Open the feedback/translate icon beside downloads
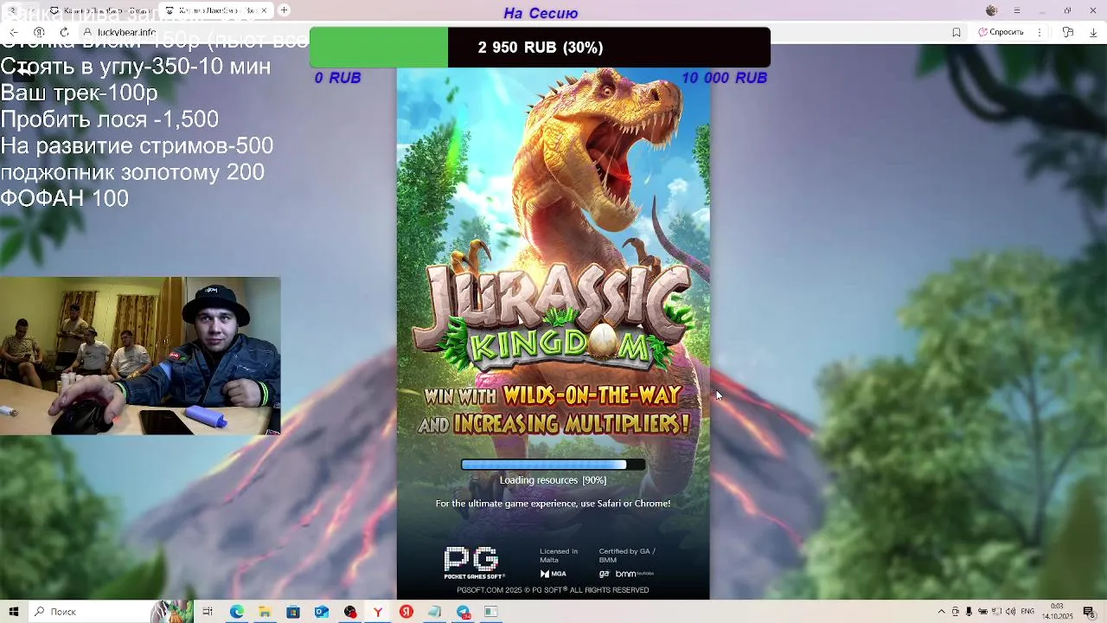Image resolution: width=1107 pixels, height=623 pixels. coord(1068,32)
